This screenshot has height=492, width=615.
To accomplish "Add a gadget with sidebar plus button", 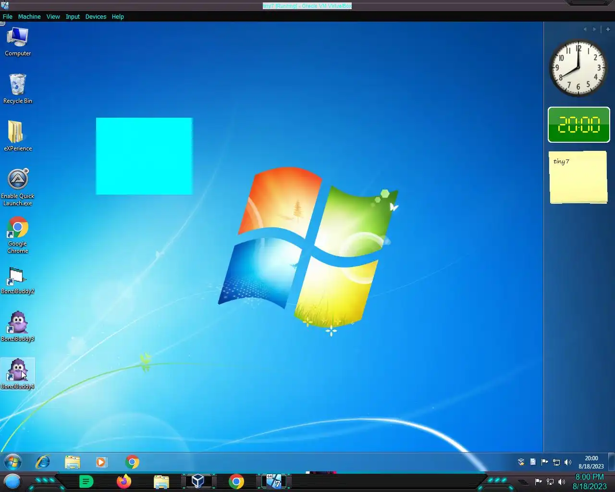I will point(608,29).
